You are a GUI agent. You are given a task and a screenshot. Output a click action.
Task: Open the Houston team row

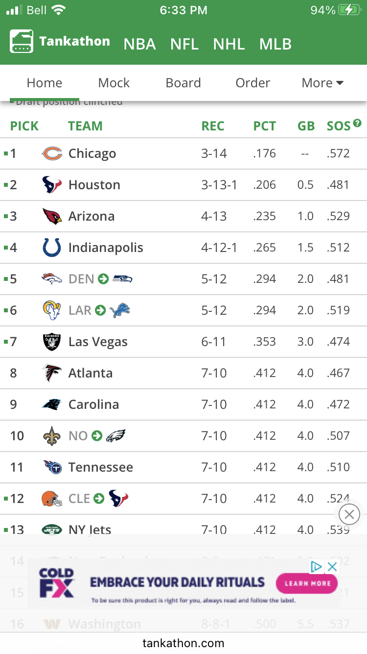183,185
